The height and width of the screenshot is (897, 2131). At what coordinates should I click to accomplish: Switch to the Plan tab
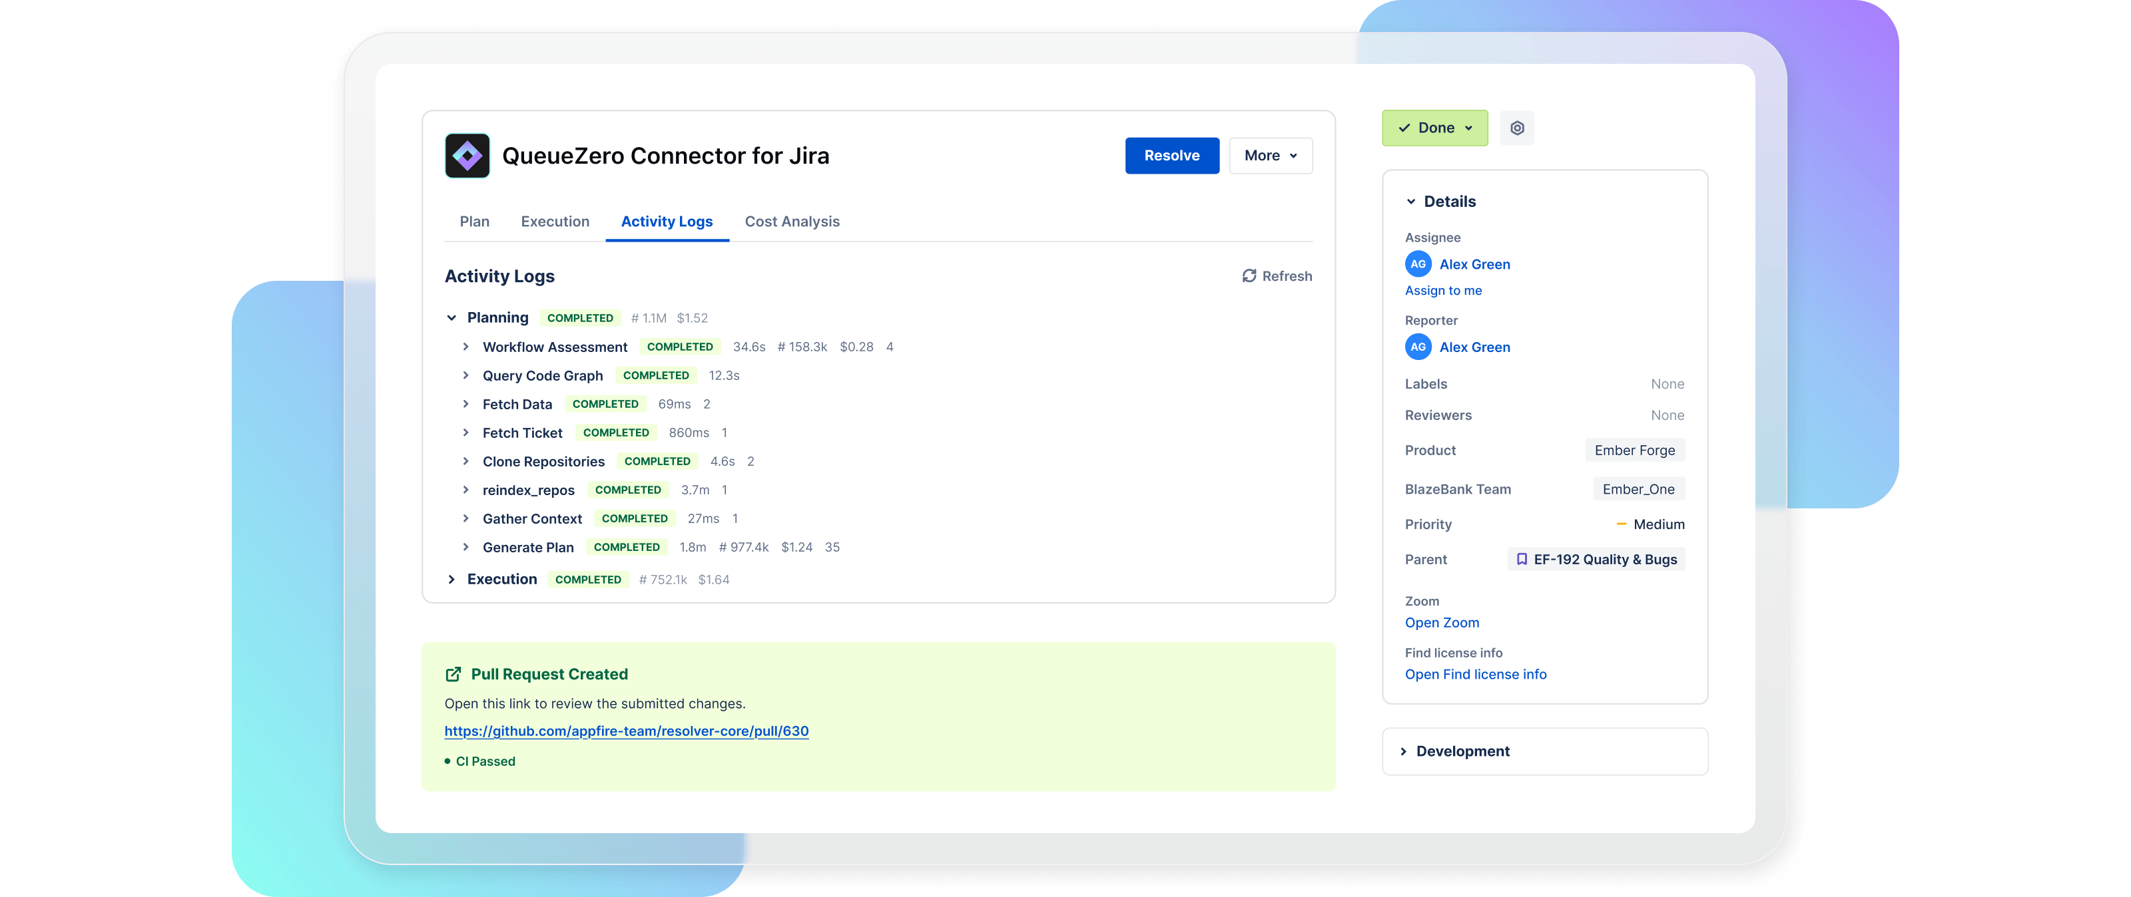(x=474, y=222)
